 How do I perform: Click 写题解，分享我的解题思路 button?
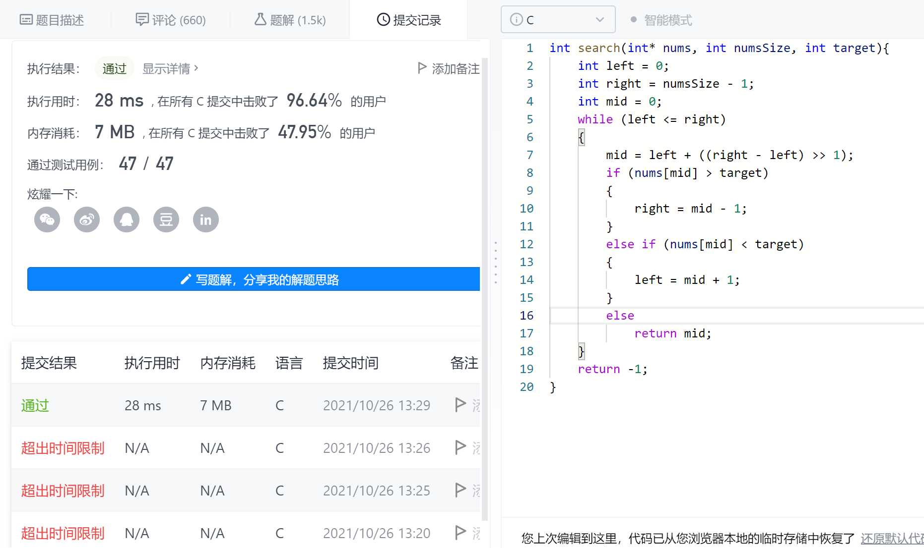[x=254, y=279]
